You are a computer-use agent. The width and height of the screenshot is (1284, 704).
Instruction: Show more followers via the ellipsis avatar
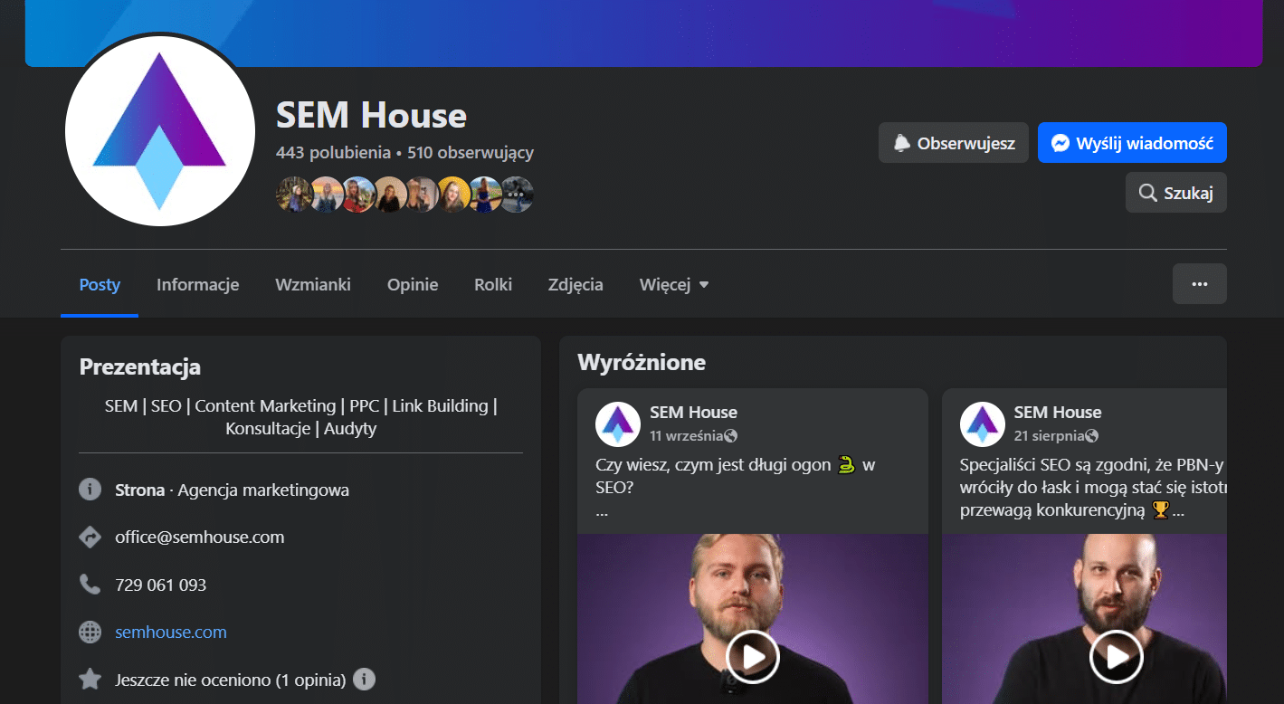[x=516, y=194]
